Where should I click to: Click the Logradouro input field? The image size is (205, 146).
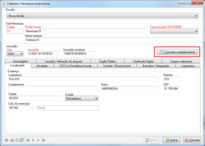click(x=84, y=79)
